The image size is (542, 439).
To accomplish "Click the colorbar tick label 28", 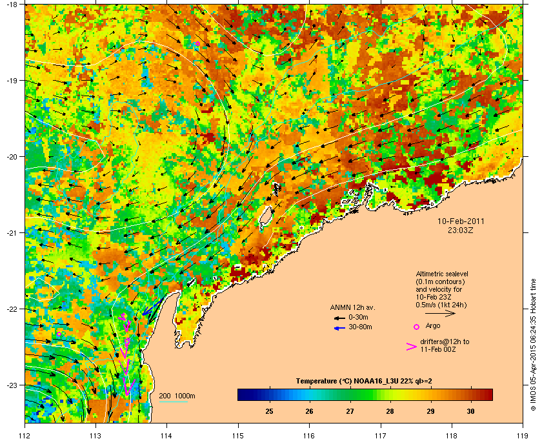I will (x=390, y=411).
